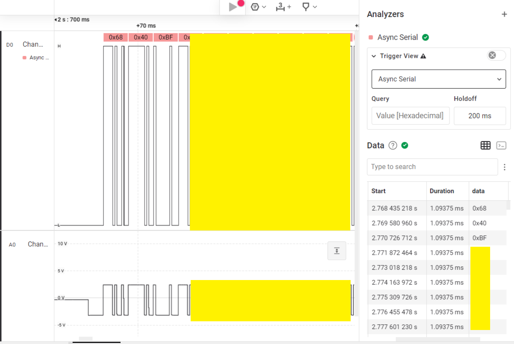This screenshot has height=344, width=514.
Task: Toggle the Trigger View switch on
Action: tap(496, 56)
